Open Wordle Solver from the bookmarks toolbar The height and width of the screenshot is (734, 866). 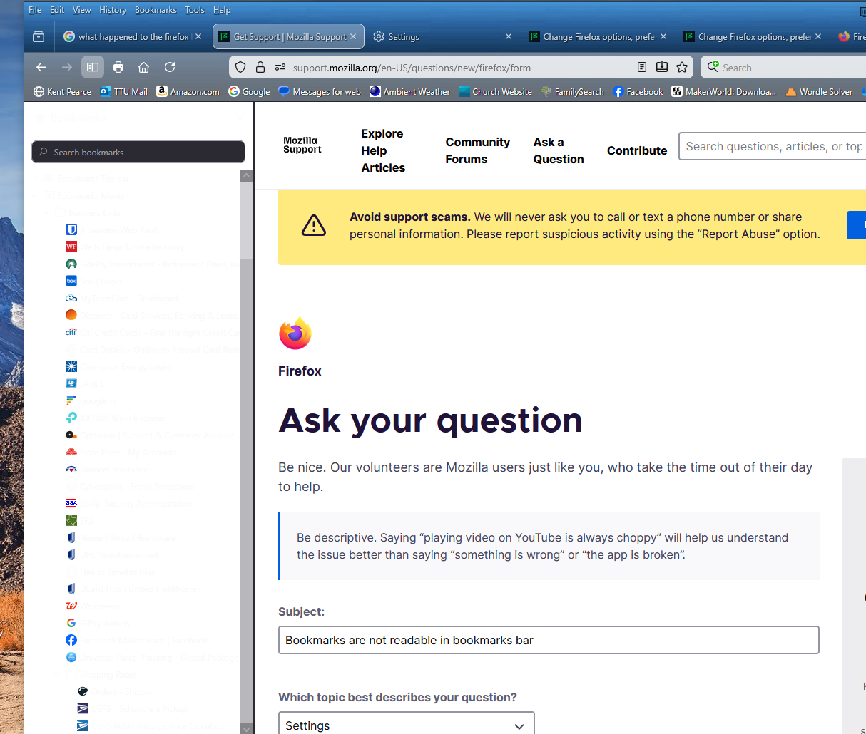click(x=819, y=91)
